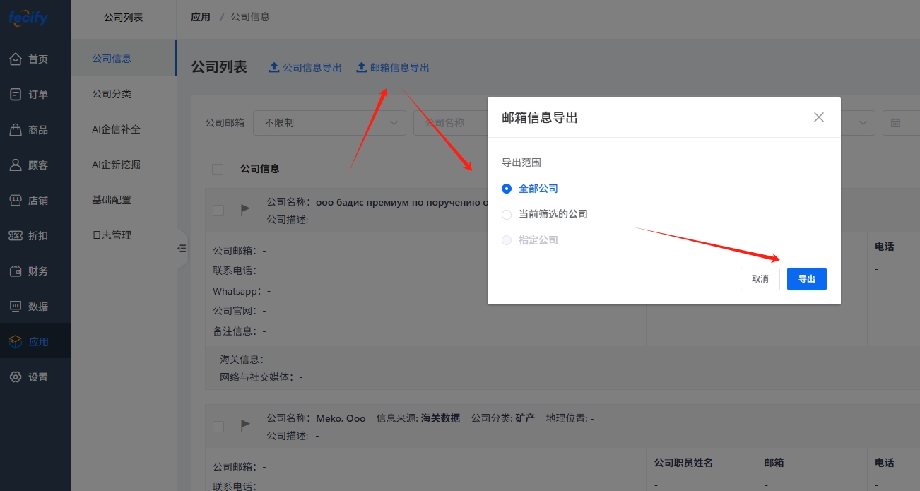920x491 pixels.
Task: Select the 全部公司 radio option
Action: click(506, 189)
